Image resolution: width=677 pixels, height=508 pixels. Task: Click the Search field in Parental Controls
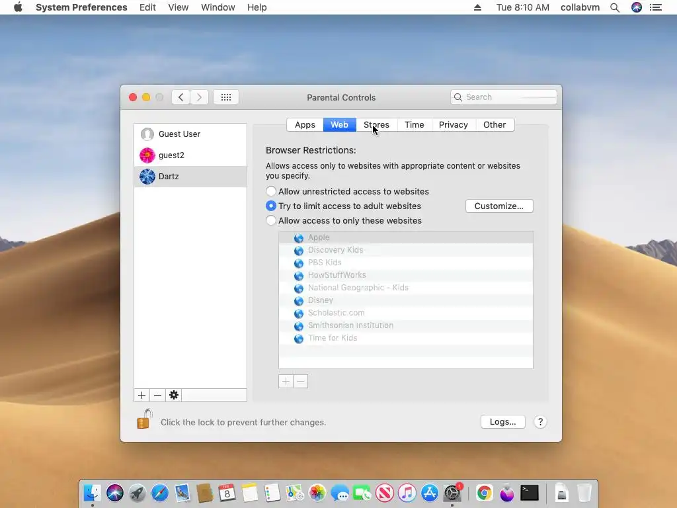(503, 97)
